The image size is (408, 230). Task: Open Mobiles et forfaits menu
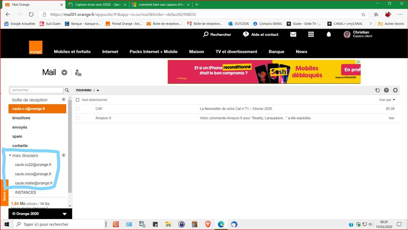(72, 51)
